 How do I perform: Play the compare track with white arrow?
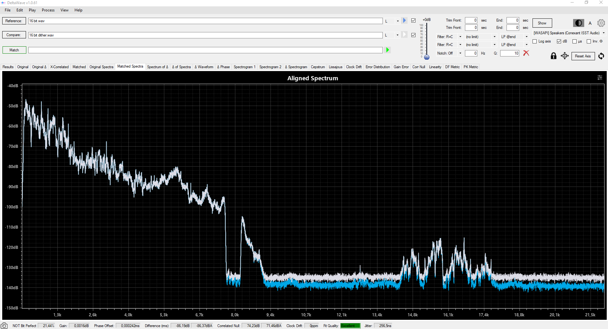pos(404,35)
